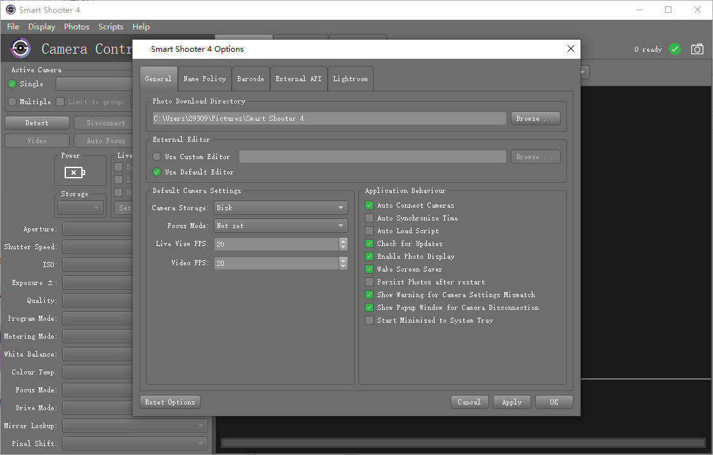Open the Pixel Shift dropdown

[x=135, y=443]
